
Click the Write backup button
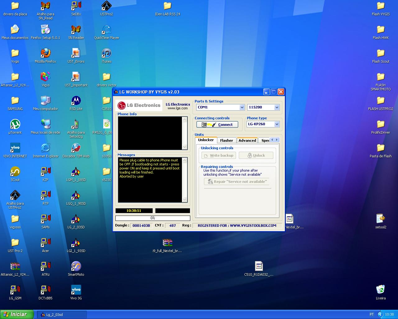[219, 155]
